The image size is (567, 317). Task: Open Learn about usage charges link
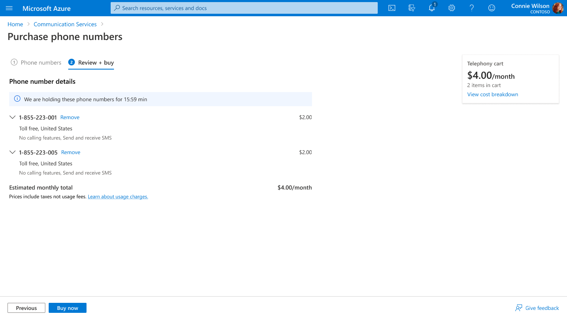[x=118, y=197]
